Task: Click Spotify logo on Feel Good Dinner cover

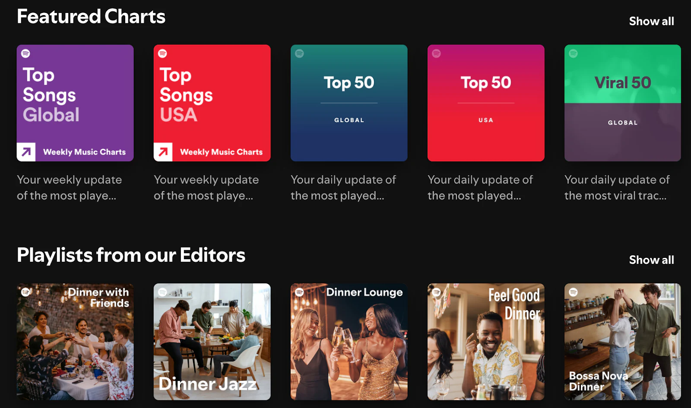Action: [436, 292]
